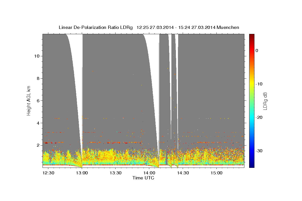Click the 13:30 time tick label

116,173
